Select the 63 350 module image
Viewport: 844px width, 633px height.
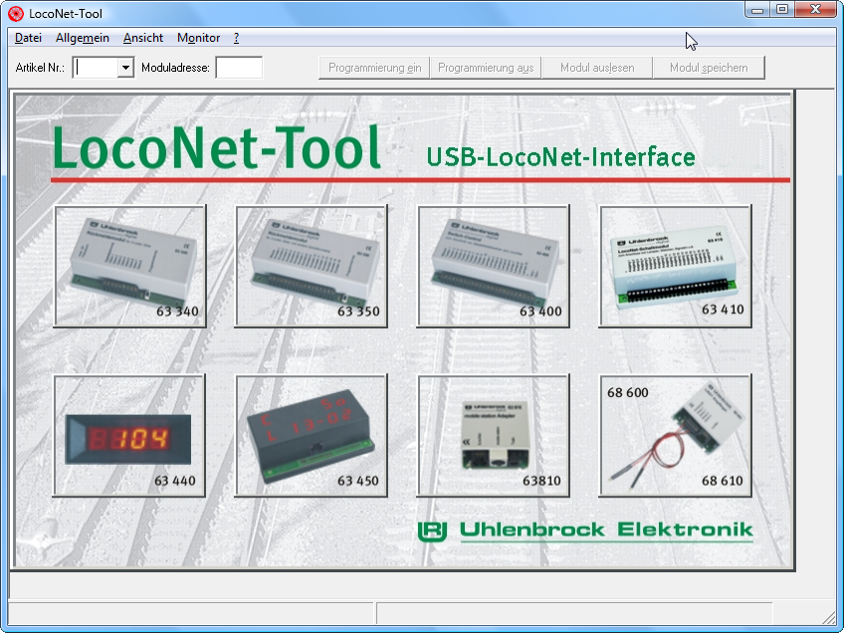click(312, 266)
